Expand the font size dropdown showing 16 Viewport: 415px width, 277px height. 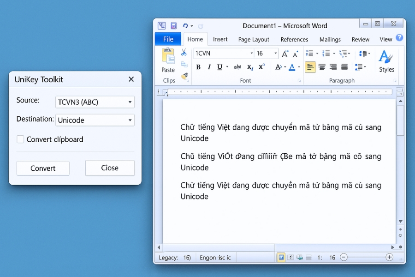point(275,53)
